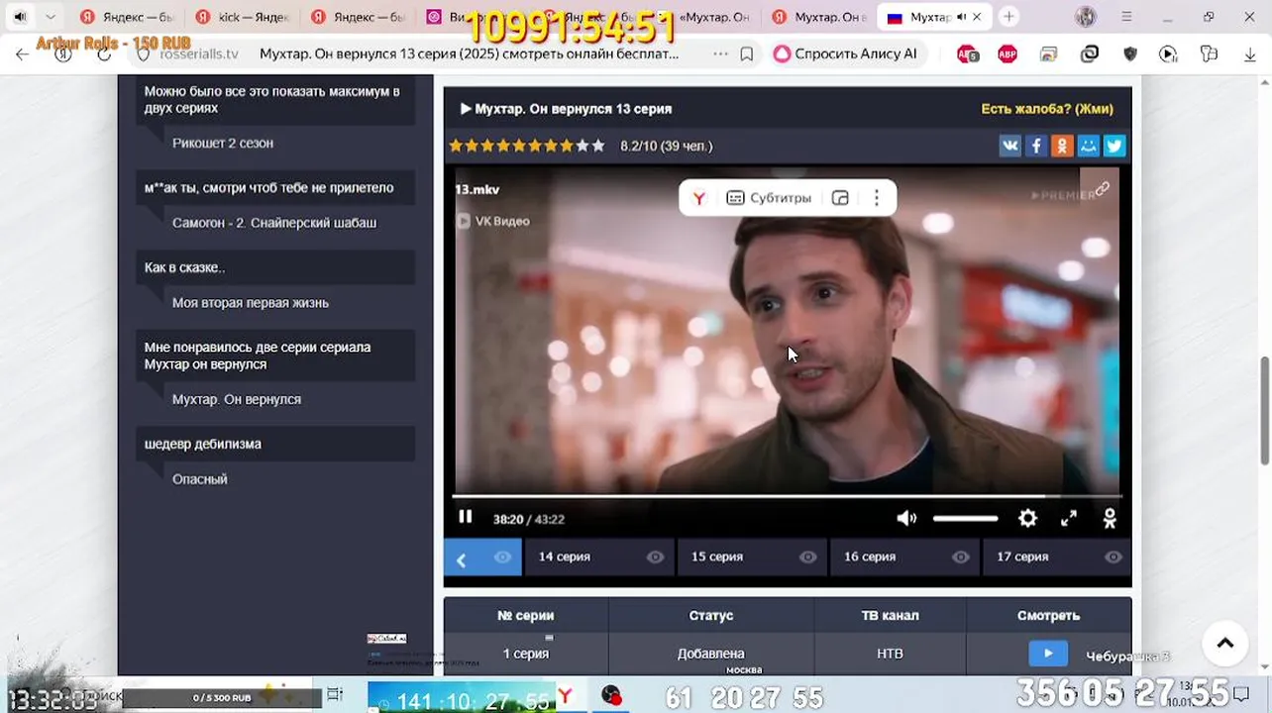Share on Odnoklassniki via orange icon
Screen dimensions: 1272x713
[x=1062, y=146]
